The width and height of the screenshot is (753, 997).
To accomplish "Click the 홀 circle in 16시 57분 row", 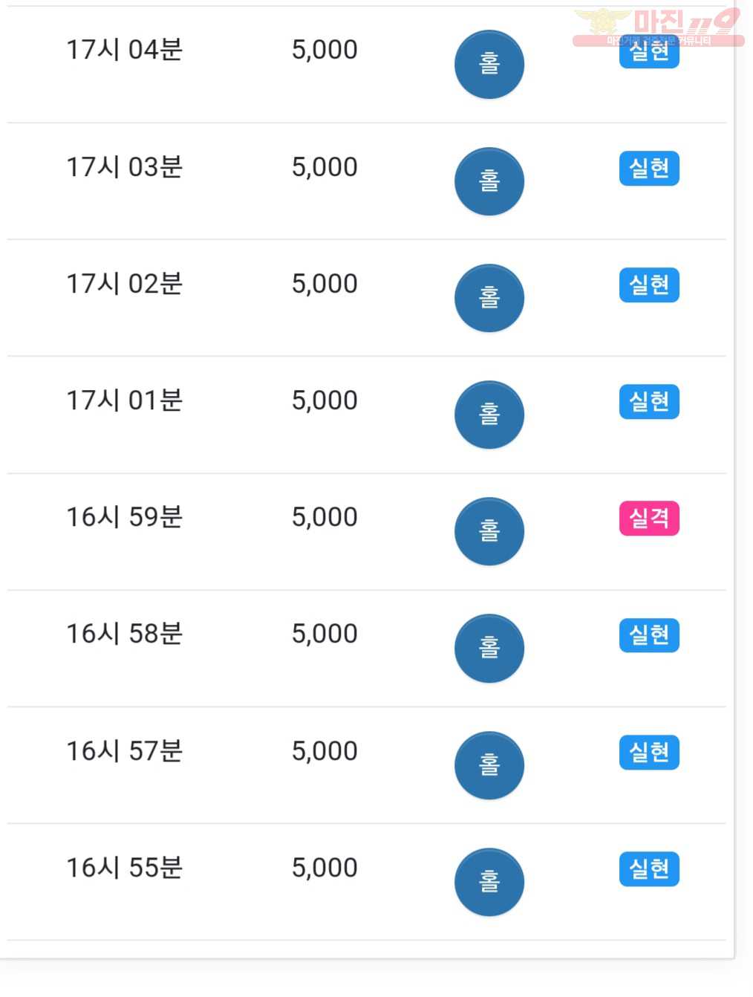I will [x=489, y=765].
